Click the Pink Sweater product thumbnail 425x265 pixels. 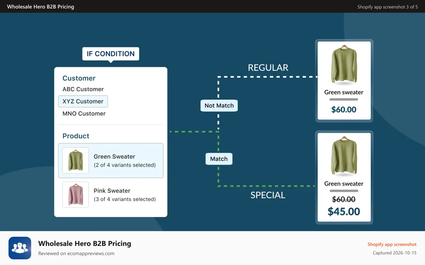(x=75, y=195)
